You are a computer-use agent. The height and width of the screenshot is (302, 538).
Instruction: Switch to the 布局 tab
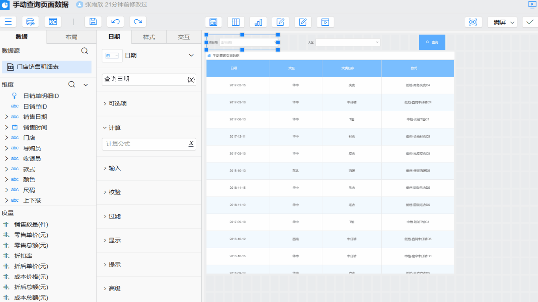(x=71, y=37)
